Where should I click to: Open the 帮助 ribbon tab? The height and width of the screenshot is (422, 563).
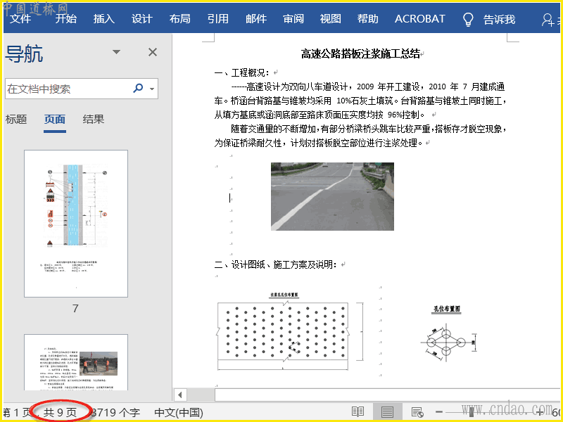[367, 19]
